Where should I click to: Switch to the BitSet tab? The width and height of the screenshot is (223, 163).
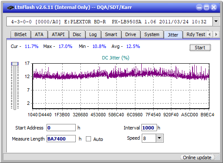tap(20, 34)
